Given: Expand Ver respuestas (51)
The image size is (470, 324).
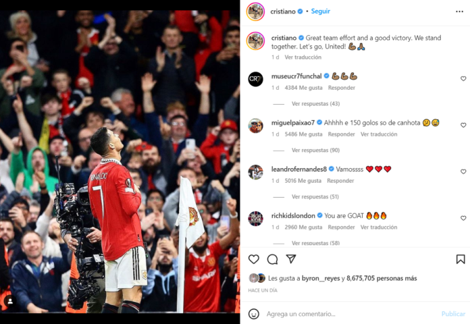Looking at the screenshot, I should [315, 196].
